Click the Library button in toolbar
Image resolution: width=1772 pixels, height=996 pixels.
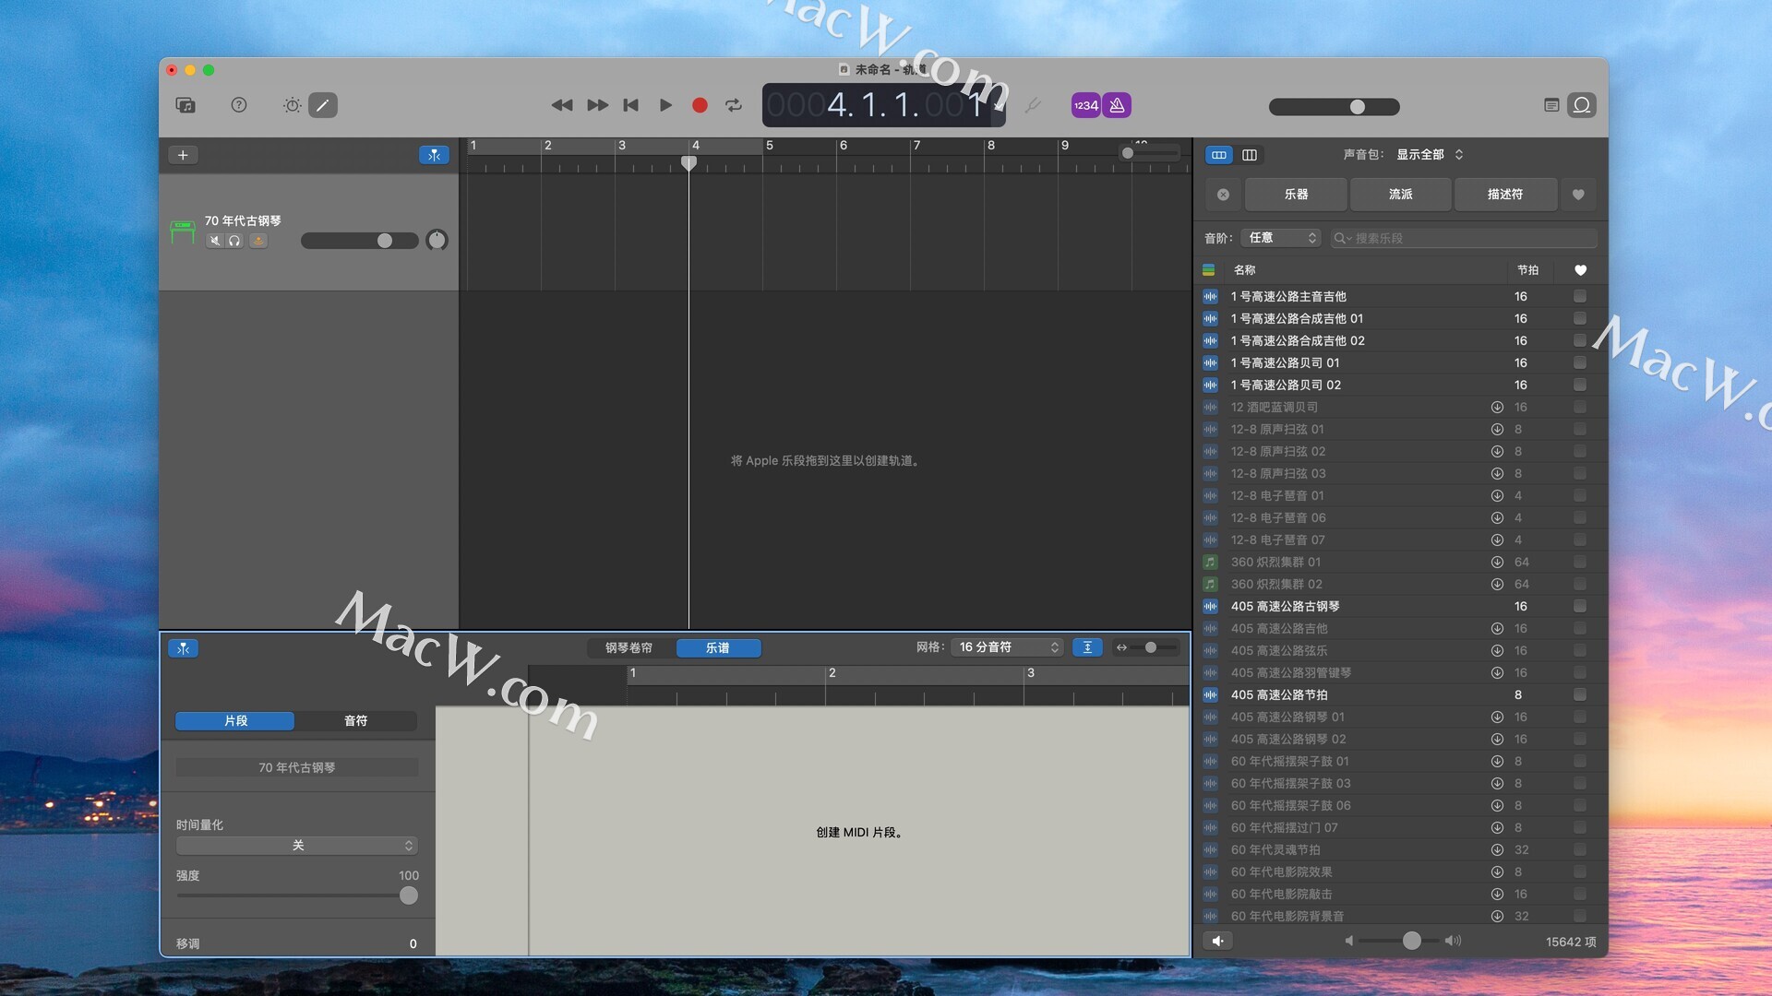(x=186, y=105)
